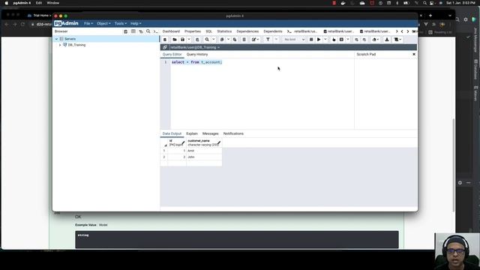Open the Filter options dropdown arrow
The image size is (480, 270).
tap(276, 40)
